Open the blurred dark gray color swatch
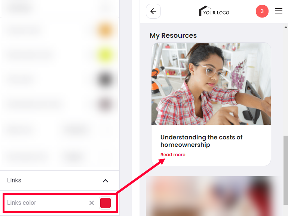The width and height of the screenshot is (288, 216). (x=105, y=80)
